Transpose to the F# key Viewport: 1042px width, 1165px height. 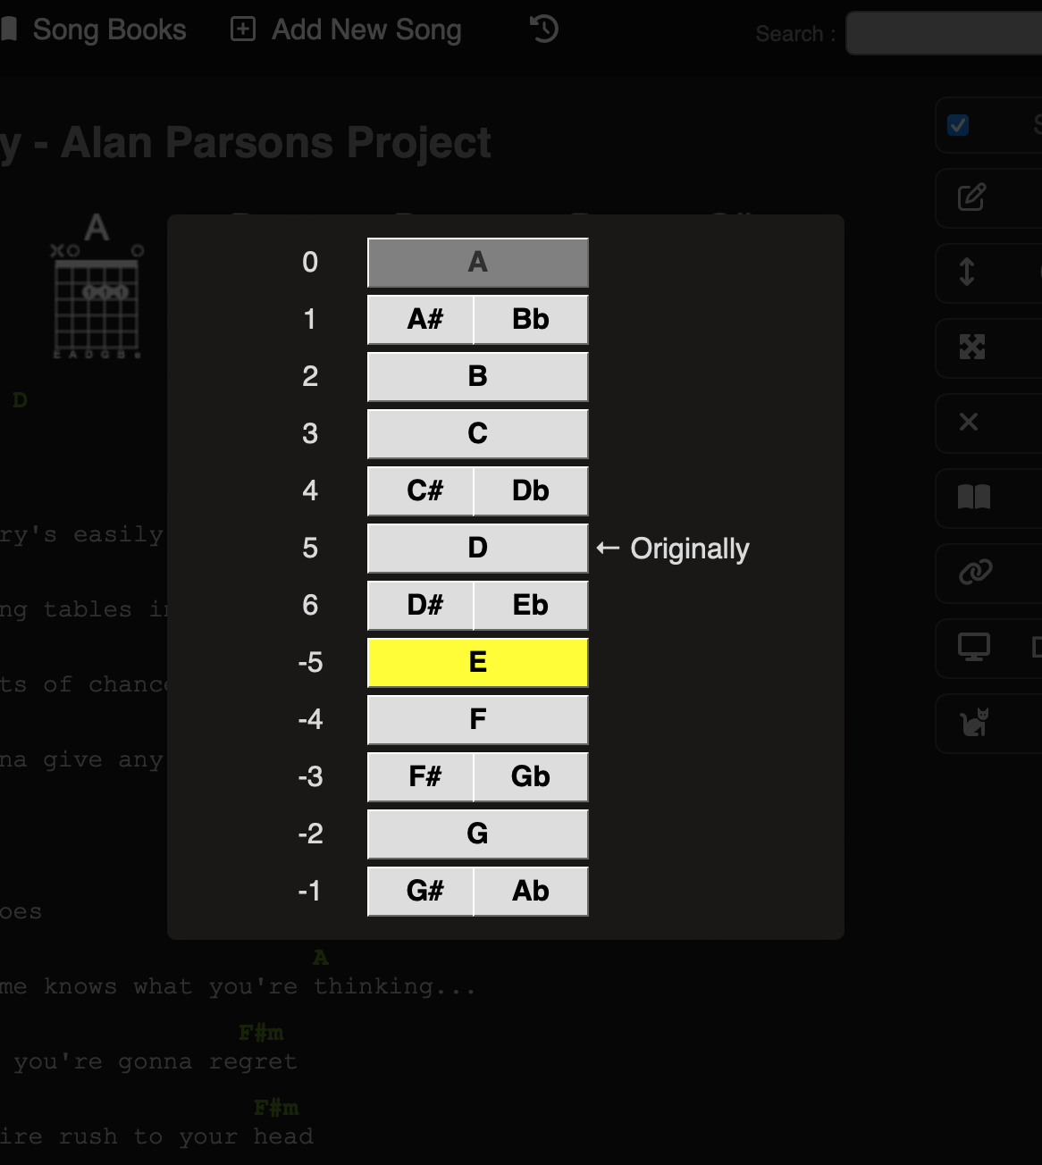(424, 776)
